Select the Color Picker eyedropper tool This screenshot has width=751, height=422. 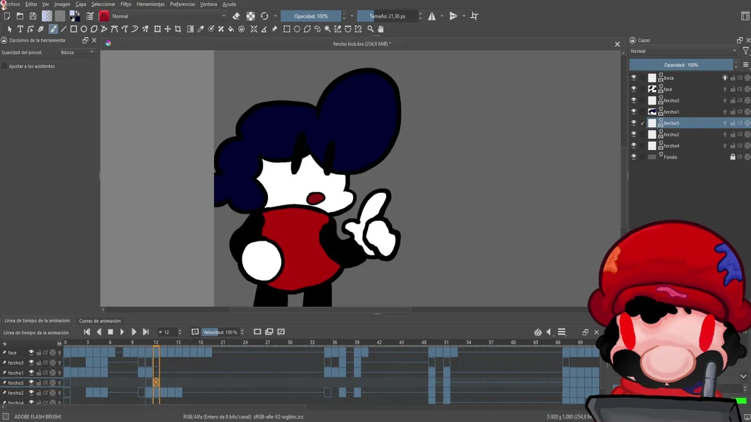pyautogui.click(x=201, y=29)
